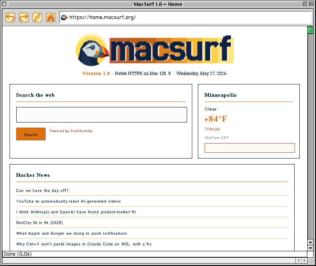Click the macsurf puffin logo image

(155, 50)
